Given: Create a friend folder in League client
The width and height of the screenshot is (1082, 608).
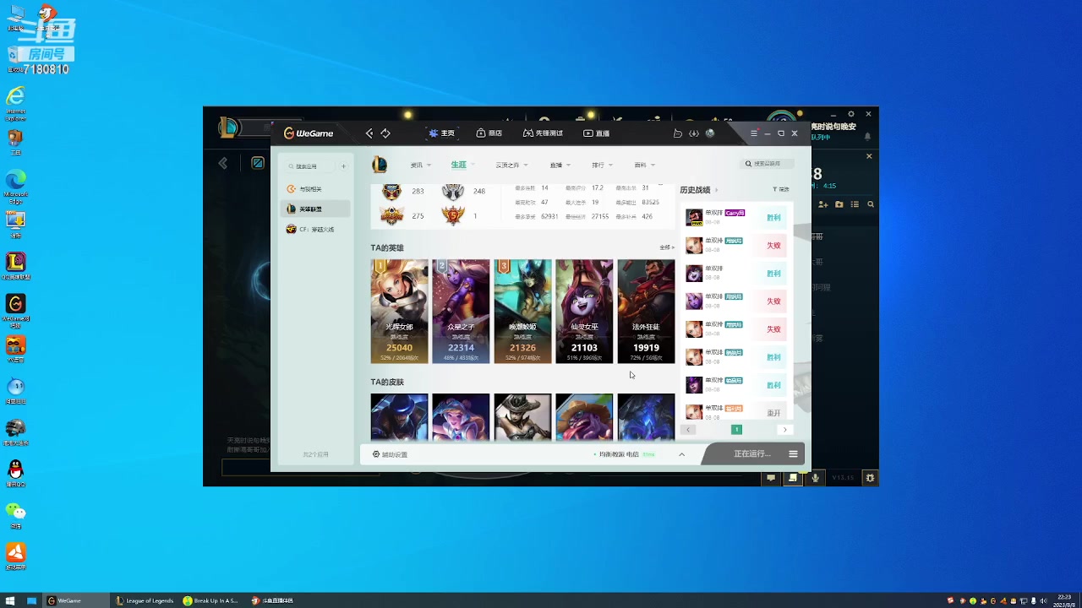Looking at the screenshot, I should pos(839,204).
